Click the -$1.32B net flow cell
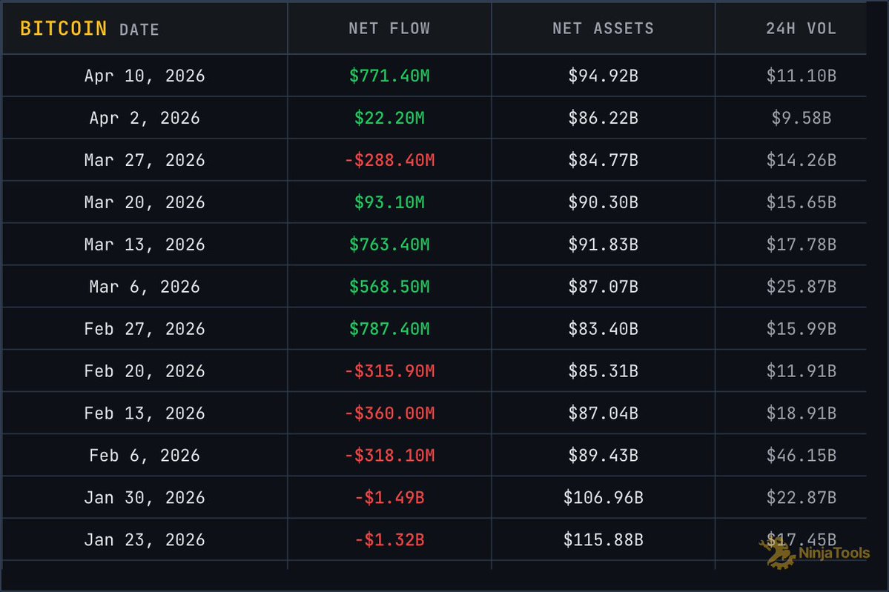889x592 pixels. (389, 540)
